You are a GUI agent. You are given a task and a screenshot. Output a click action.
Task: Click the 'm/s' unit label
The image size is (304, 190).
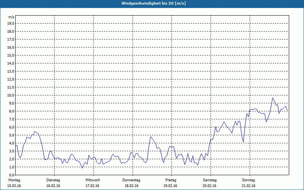pos(11,17)
